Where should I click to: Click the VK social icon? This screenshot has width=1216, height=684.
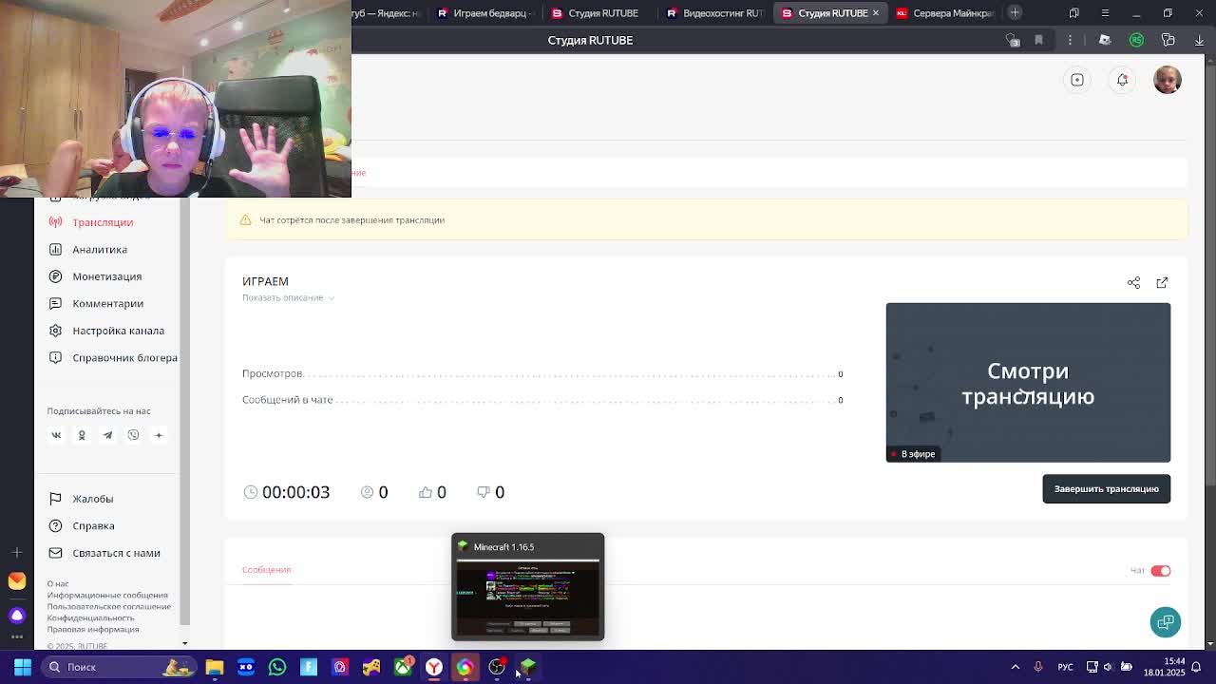[x=56, y=435]
